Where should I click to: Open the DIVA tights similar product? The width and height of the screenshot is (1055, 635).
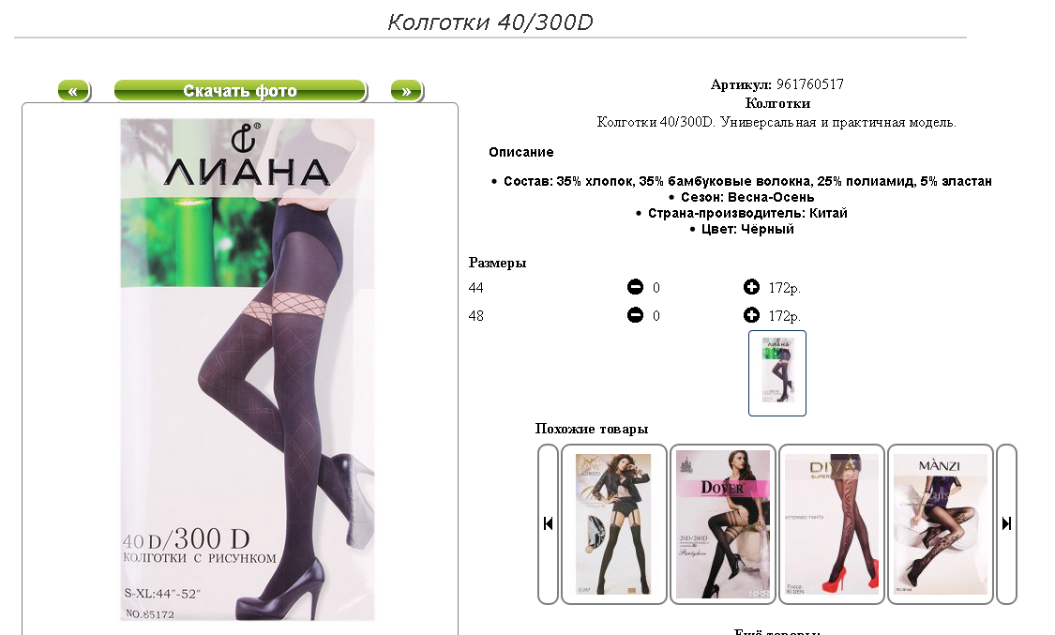click(x=832, y=524)
